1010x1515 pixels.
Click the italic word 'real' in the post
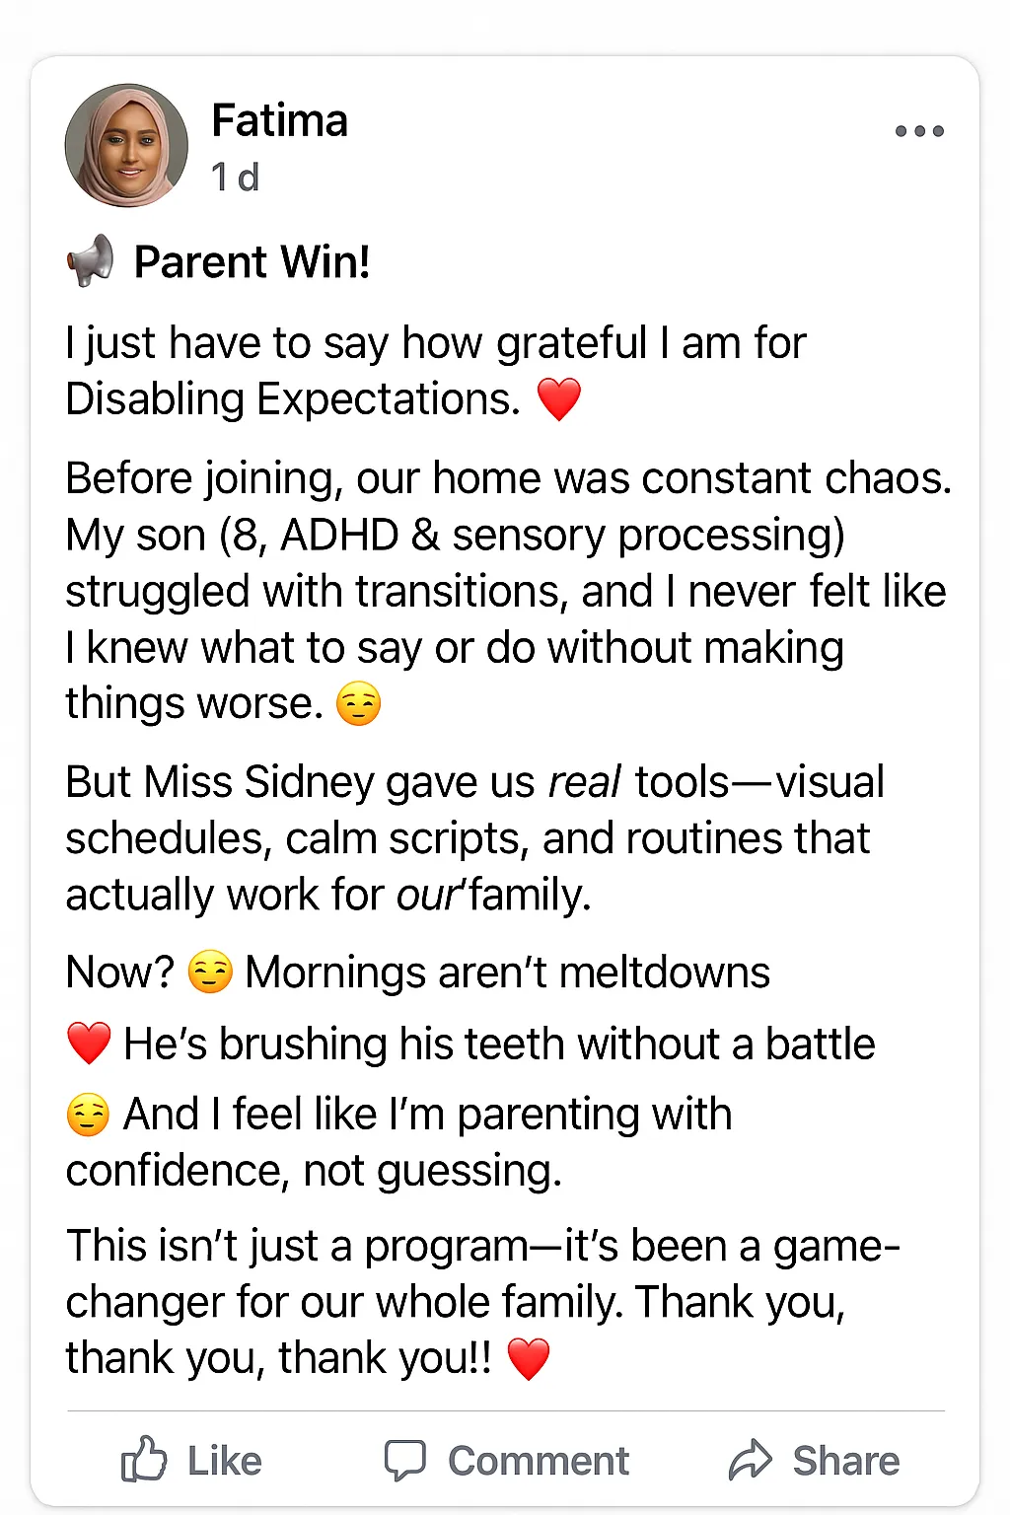585,782
